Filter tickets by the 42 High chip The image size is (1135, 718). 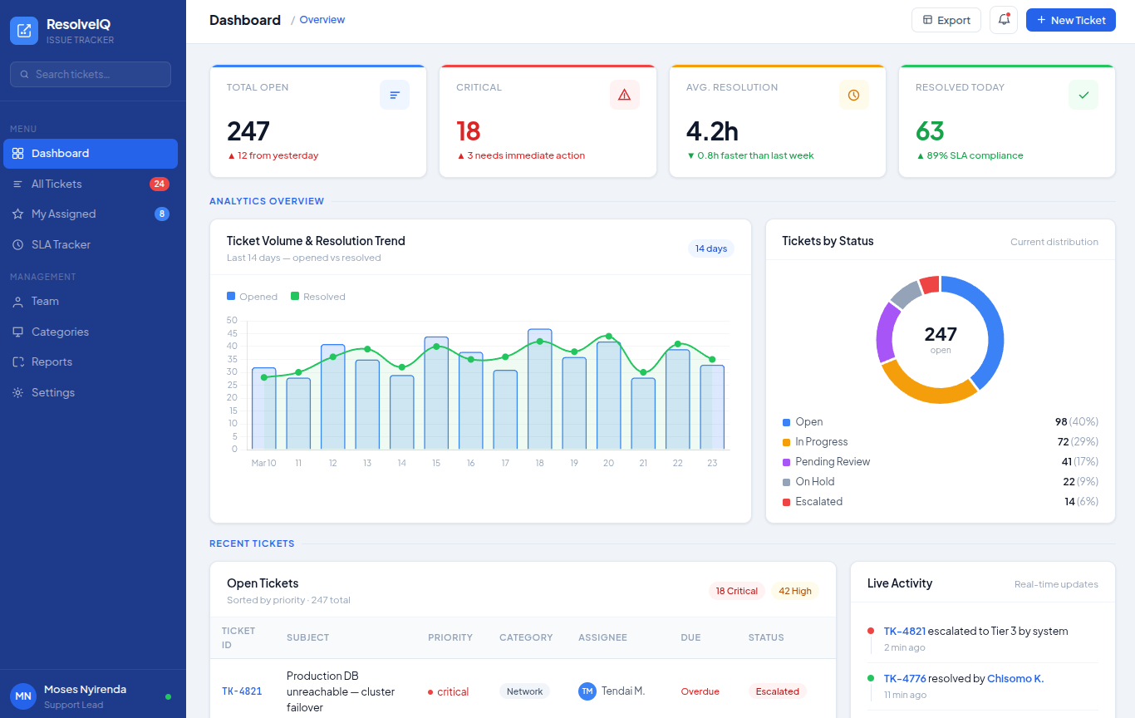(x=794, y=591)
